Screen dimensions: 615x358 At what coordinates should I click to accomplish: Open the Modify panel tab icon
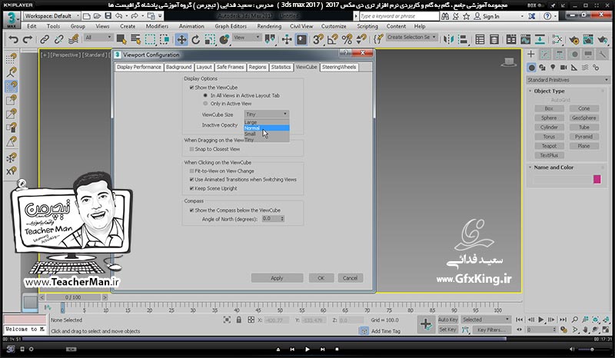click(545, 55)
